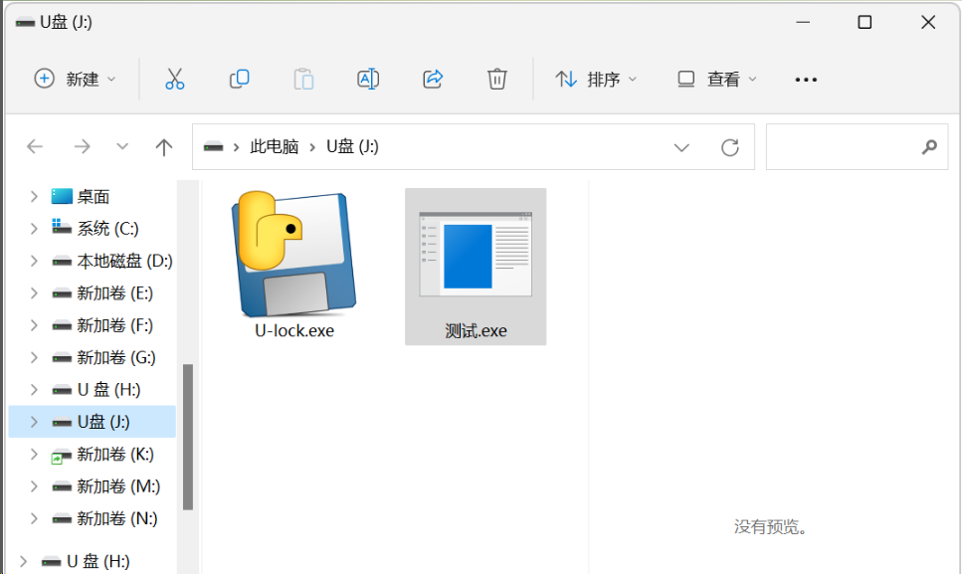This screenshot has width=962, height=574.
Task: Click the Cut scissors icon
Action: (x=175, y=80)
